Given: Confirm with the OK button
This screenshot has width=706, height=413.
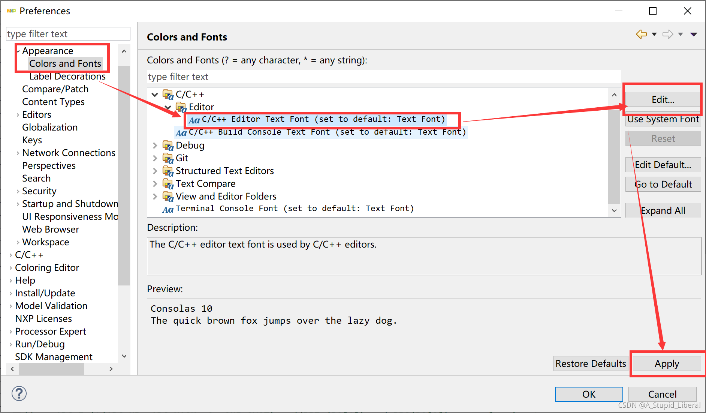Looking at the screenshot, I should pos(589,394).
